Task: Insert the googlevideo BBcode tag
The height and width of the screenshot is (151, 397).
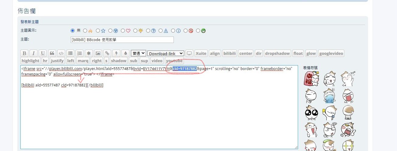Action: click(331, 53)
